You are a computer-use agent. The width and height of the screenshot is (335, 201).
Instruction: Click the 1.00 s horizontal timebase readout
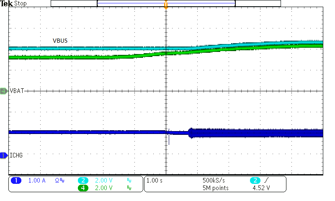click(x=154, y=180)
